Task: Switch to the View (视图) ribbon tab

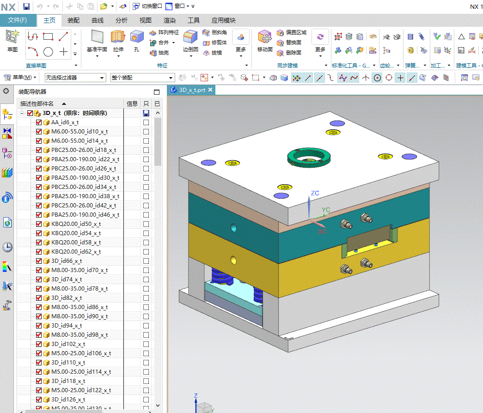Action: (146, 20)
